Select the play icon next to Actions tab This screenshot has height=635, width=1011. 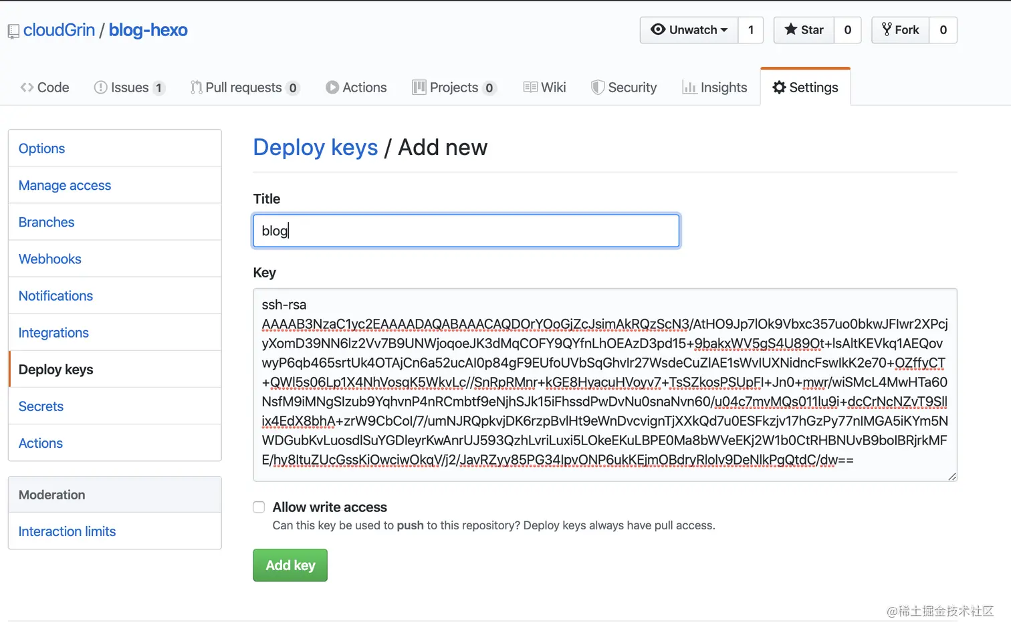tap(332, 87)
